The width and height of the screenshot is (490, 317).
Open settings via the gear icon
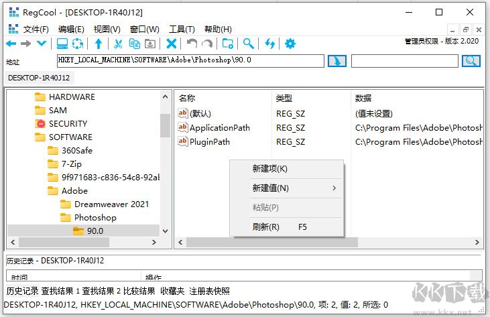[x=290, y=44]
